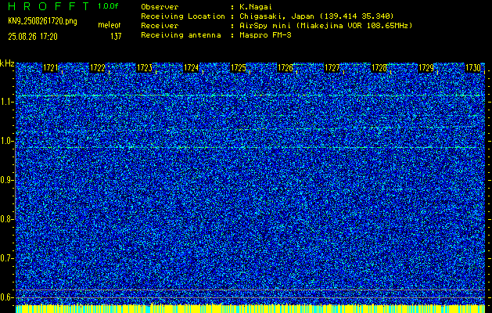Select the file name KN9_2508261720.png
The image size is (492, 313).
pyautogui.click(x=42, y=21)
